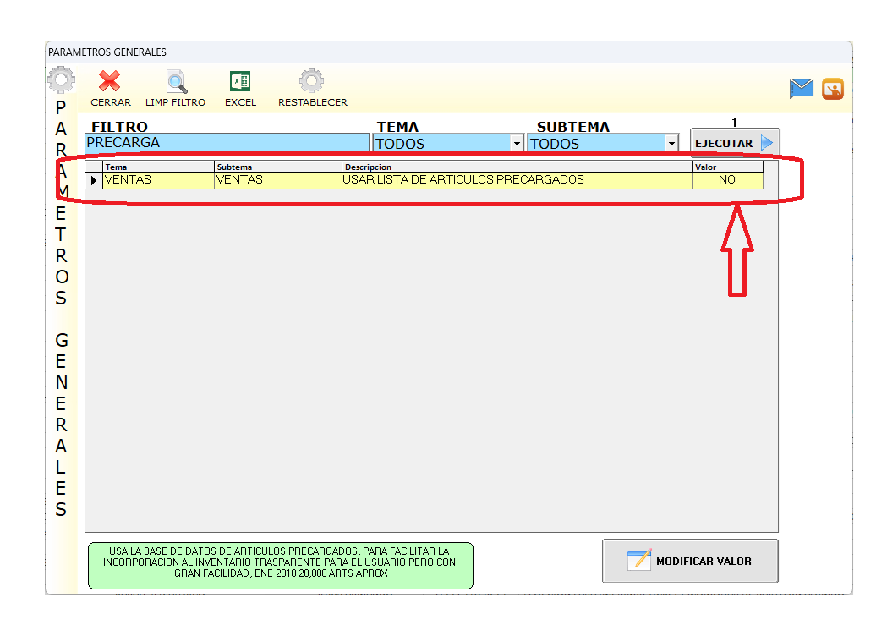This screenshot has height=641, width=887.
Task: Click the Descripcion column header
Action: [516, 167]
